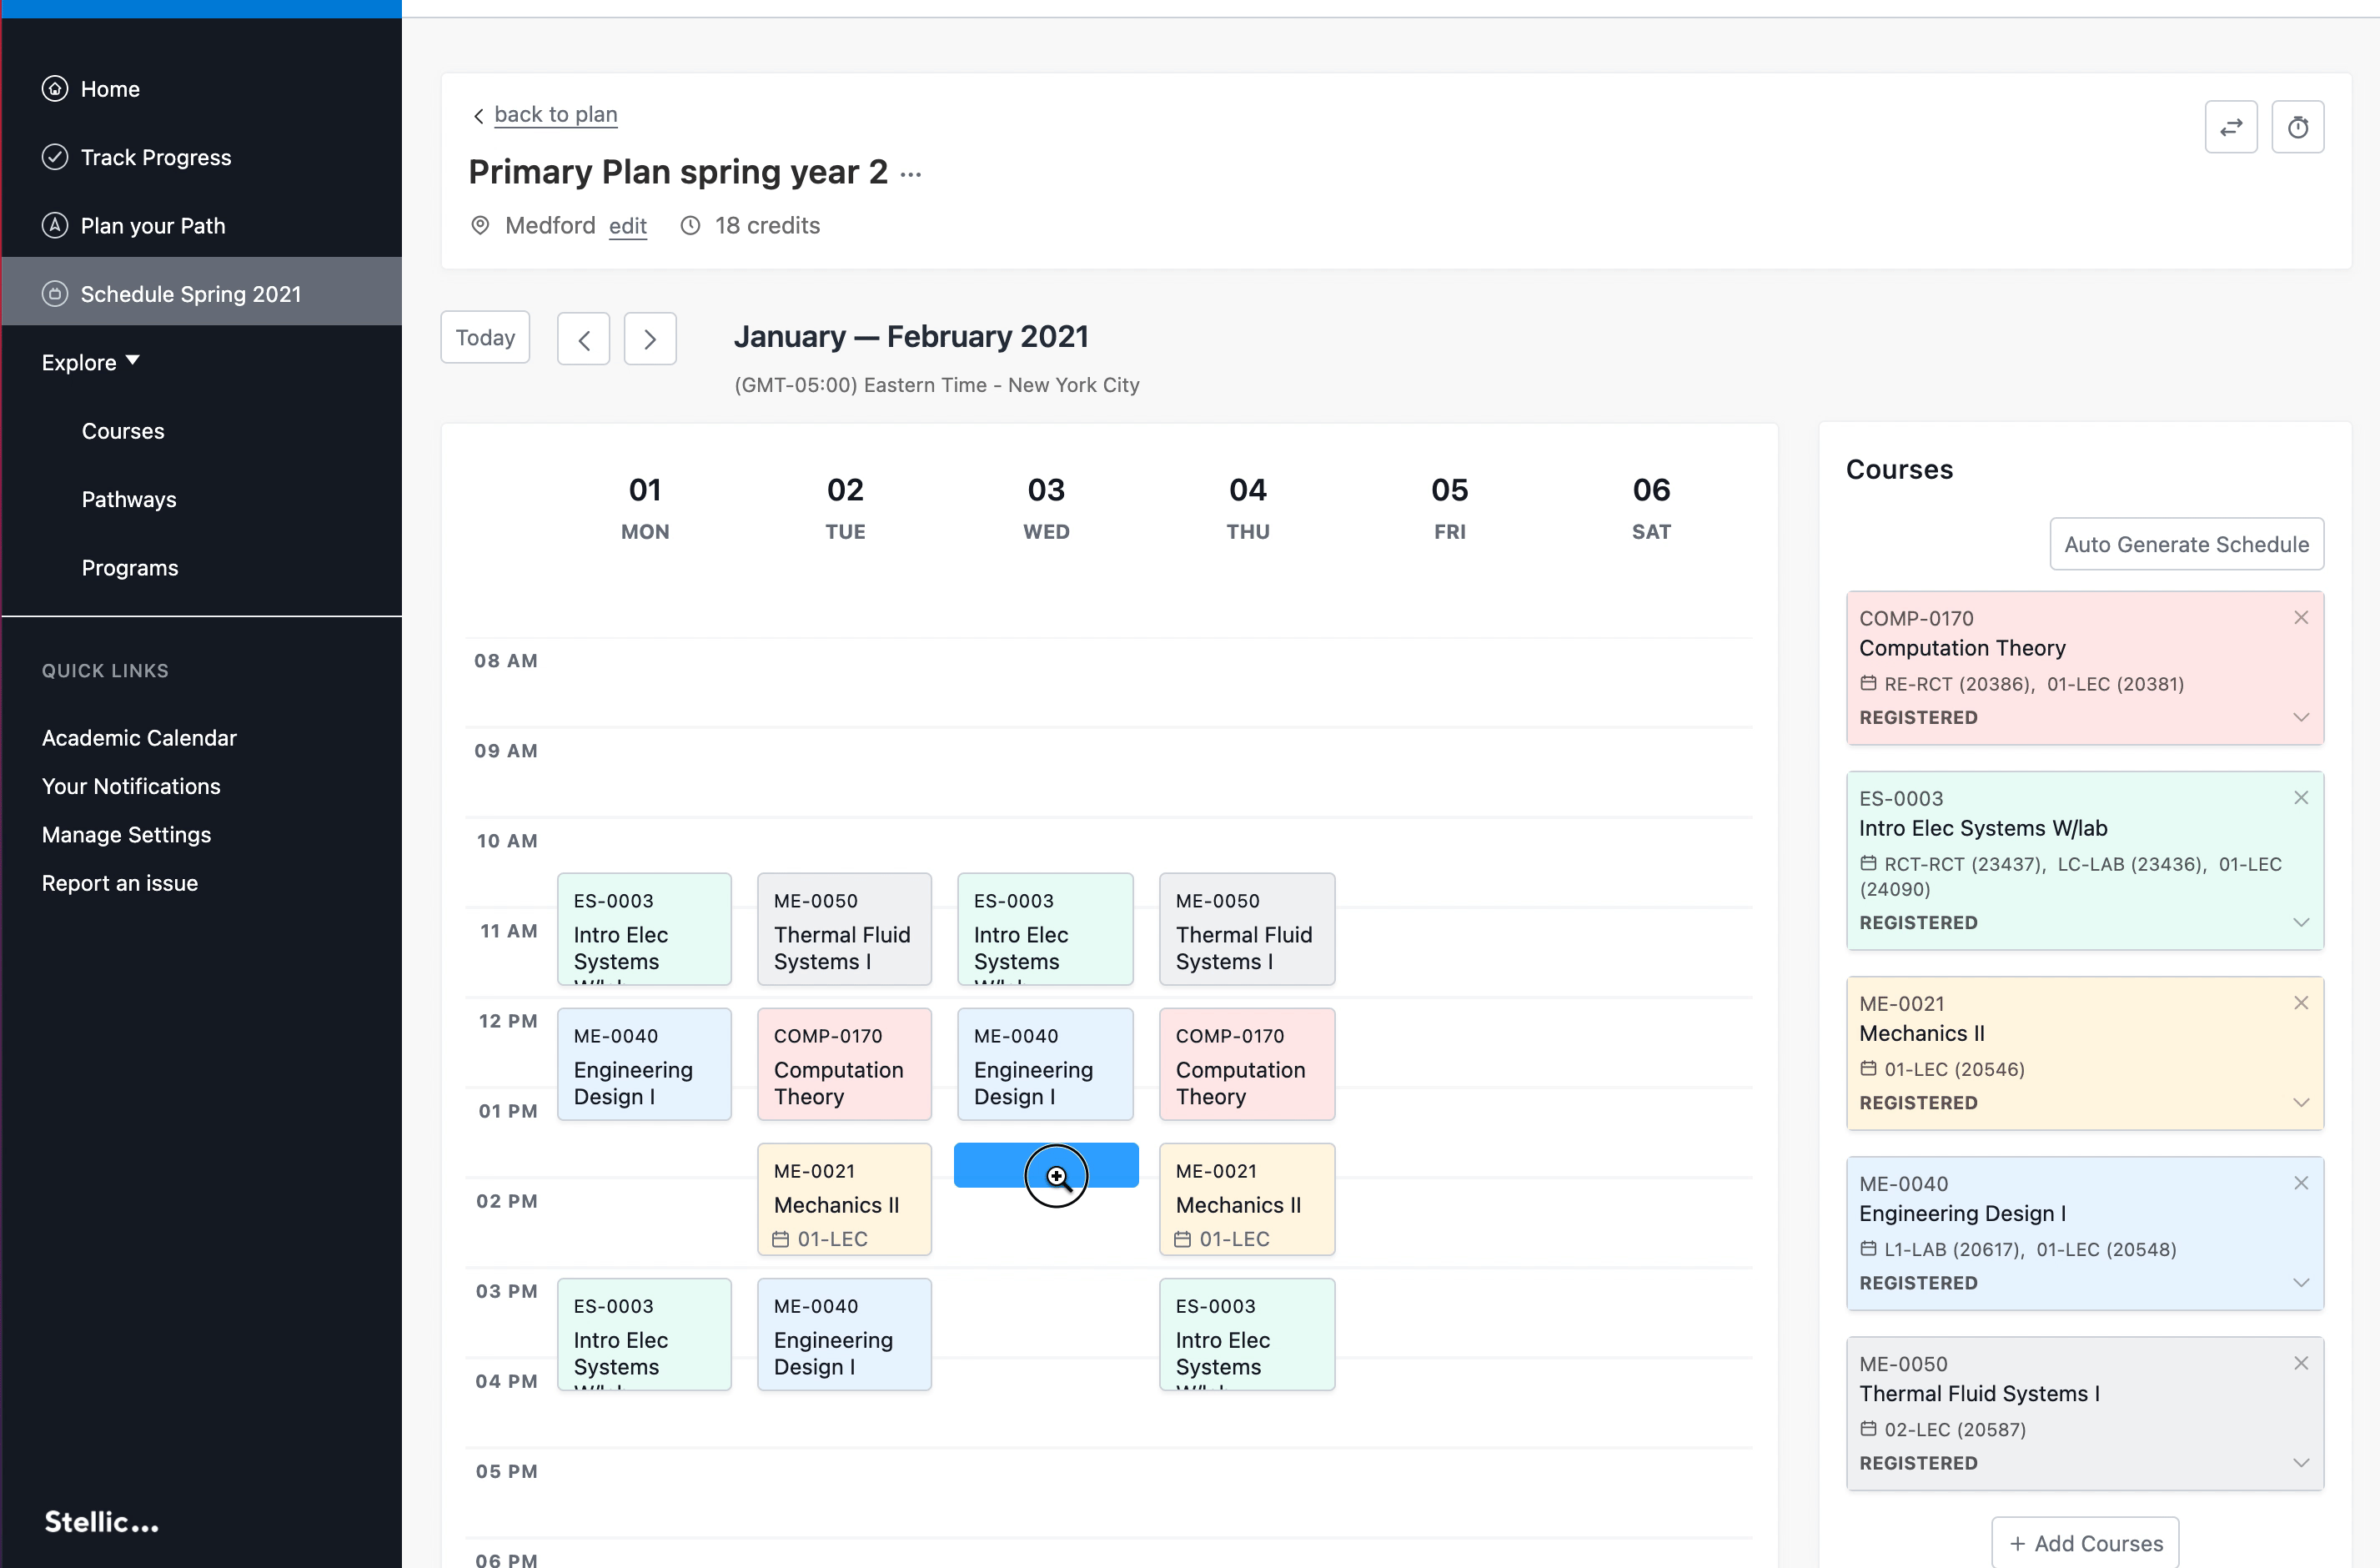Click the swap arrows icon button

(x=2230, y=127)
